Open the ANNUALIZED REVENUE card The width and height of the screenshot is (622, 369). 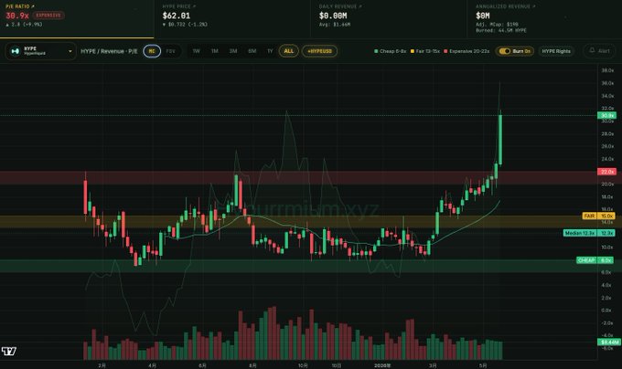pyautogui.click(x=544, y=19)
